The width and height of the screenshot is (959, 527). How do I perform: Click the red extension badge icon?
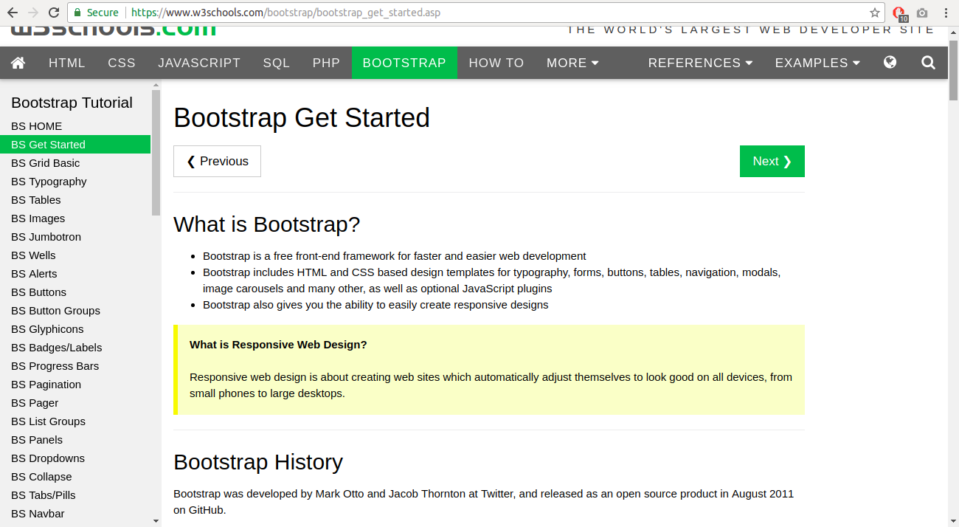(899, 13)
